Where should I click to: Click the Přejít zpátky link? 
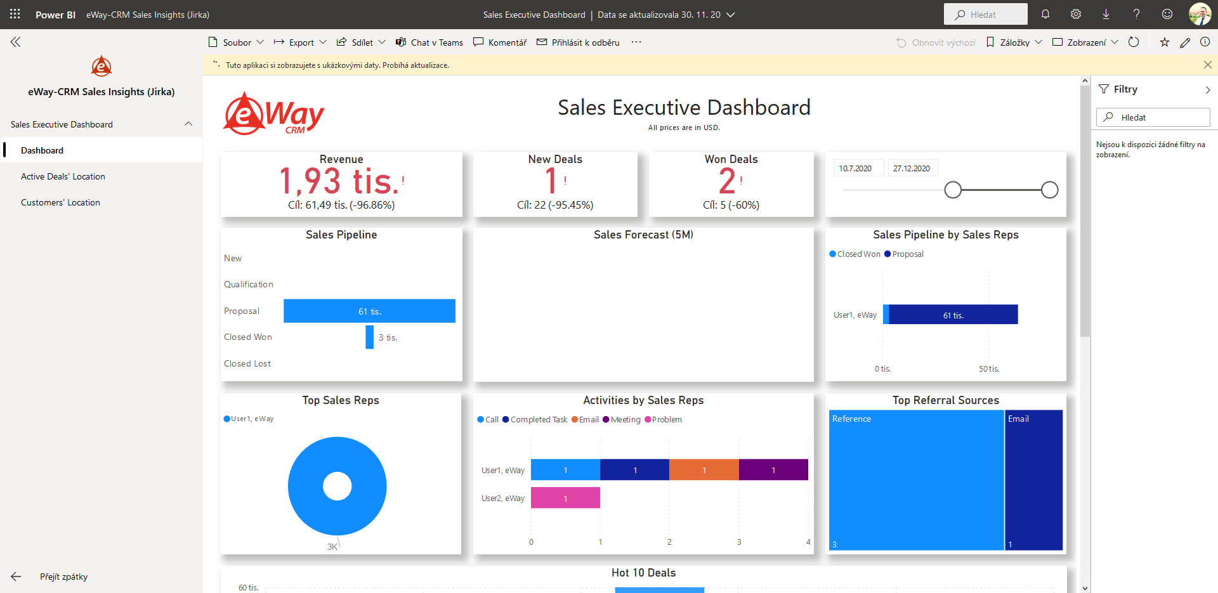(63, 577)
